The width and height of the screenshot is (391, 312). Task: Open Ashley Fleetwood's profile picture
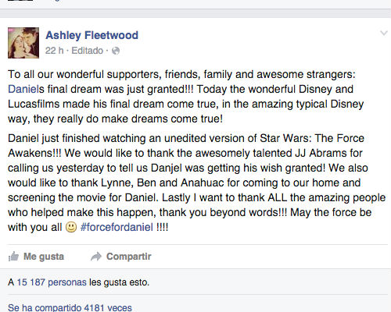(23, 43)
